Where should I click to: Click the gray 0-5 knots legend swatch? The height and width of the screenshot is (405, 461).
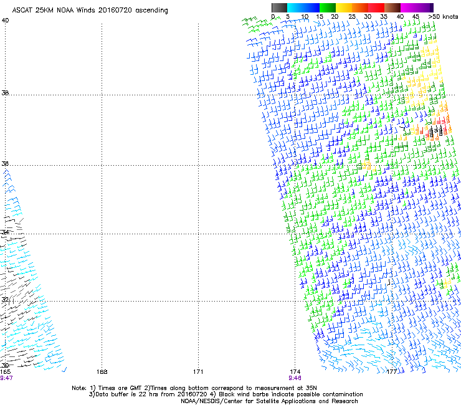(x=279, y=7)
